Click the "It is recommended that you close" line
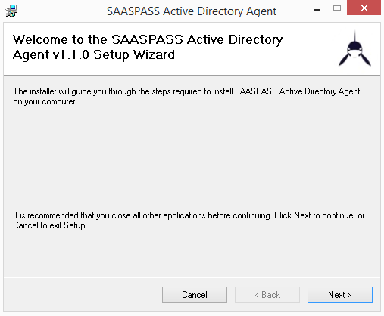Image resolution: width=384 pixels, height=316 pixels. pyautogui.click(x=189, y=215)
